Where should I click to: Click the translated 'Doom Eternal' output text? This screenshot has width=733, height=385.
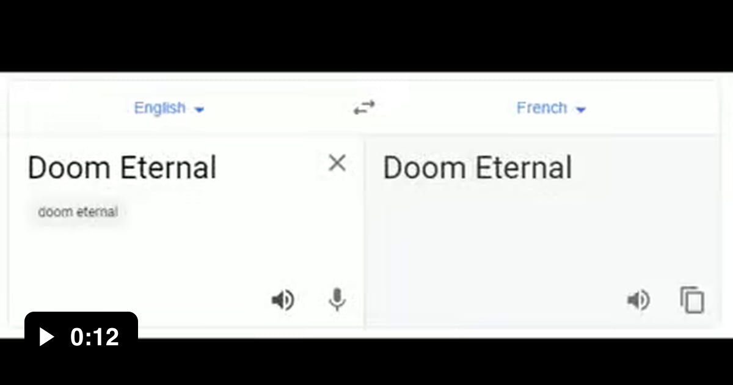(477, 167)
